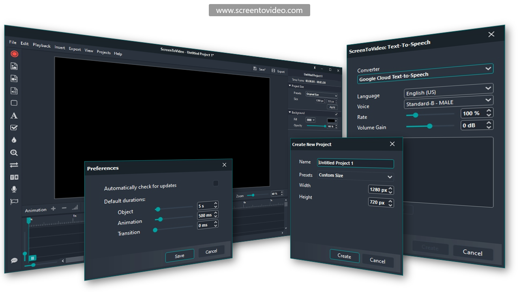Close the Create New Project dialog
The image size is (519, 292).
[392, 144]
